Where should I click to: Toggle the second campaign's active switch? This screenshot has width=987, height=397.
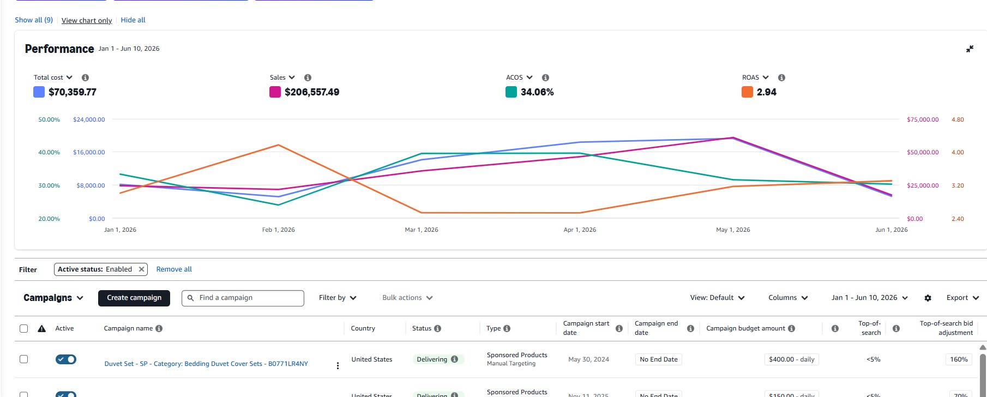tap(66, 394)
